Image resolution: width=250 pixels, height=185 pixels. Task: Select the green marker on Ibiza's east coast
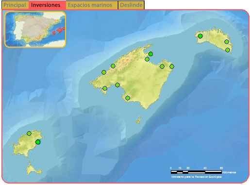tap(38, 142)
